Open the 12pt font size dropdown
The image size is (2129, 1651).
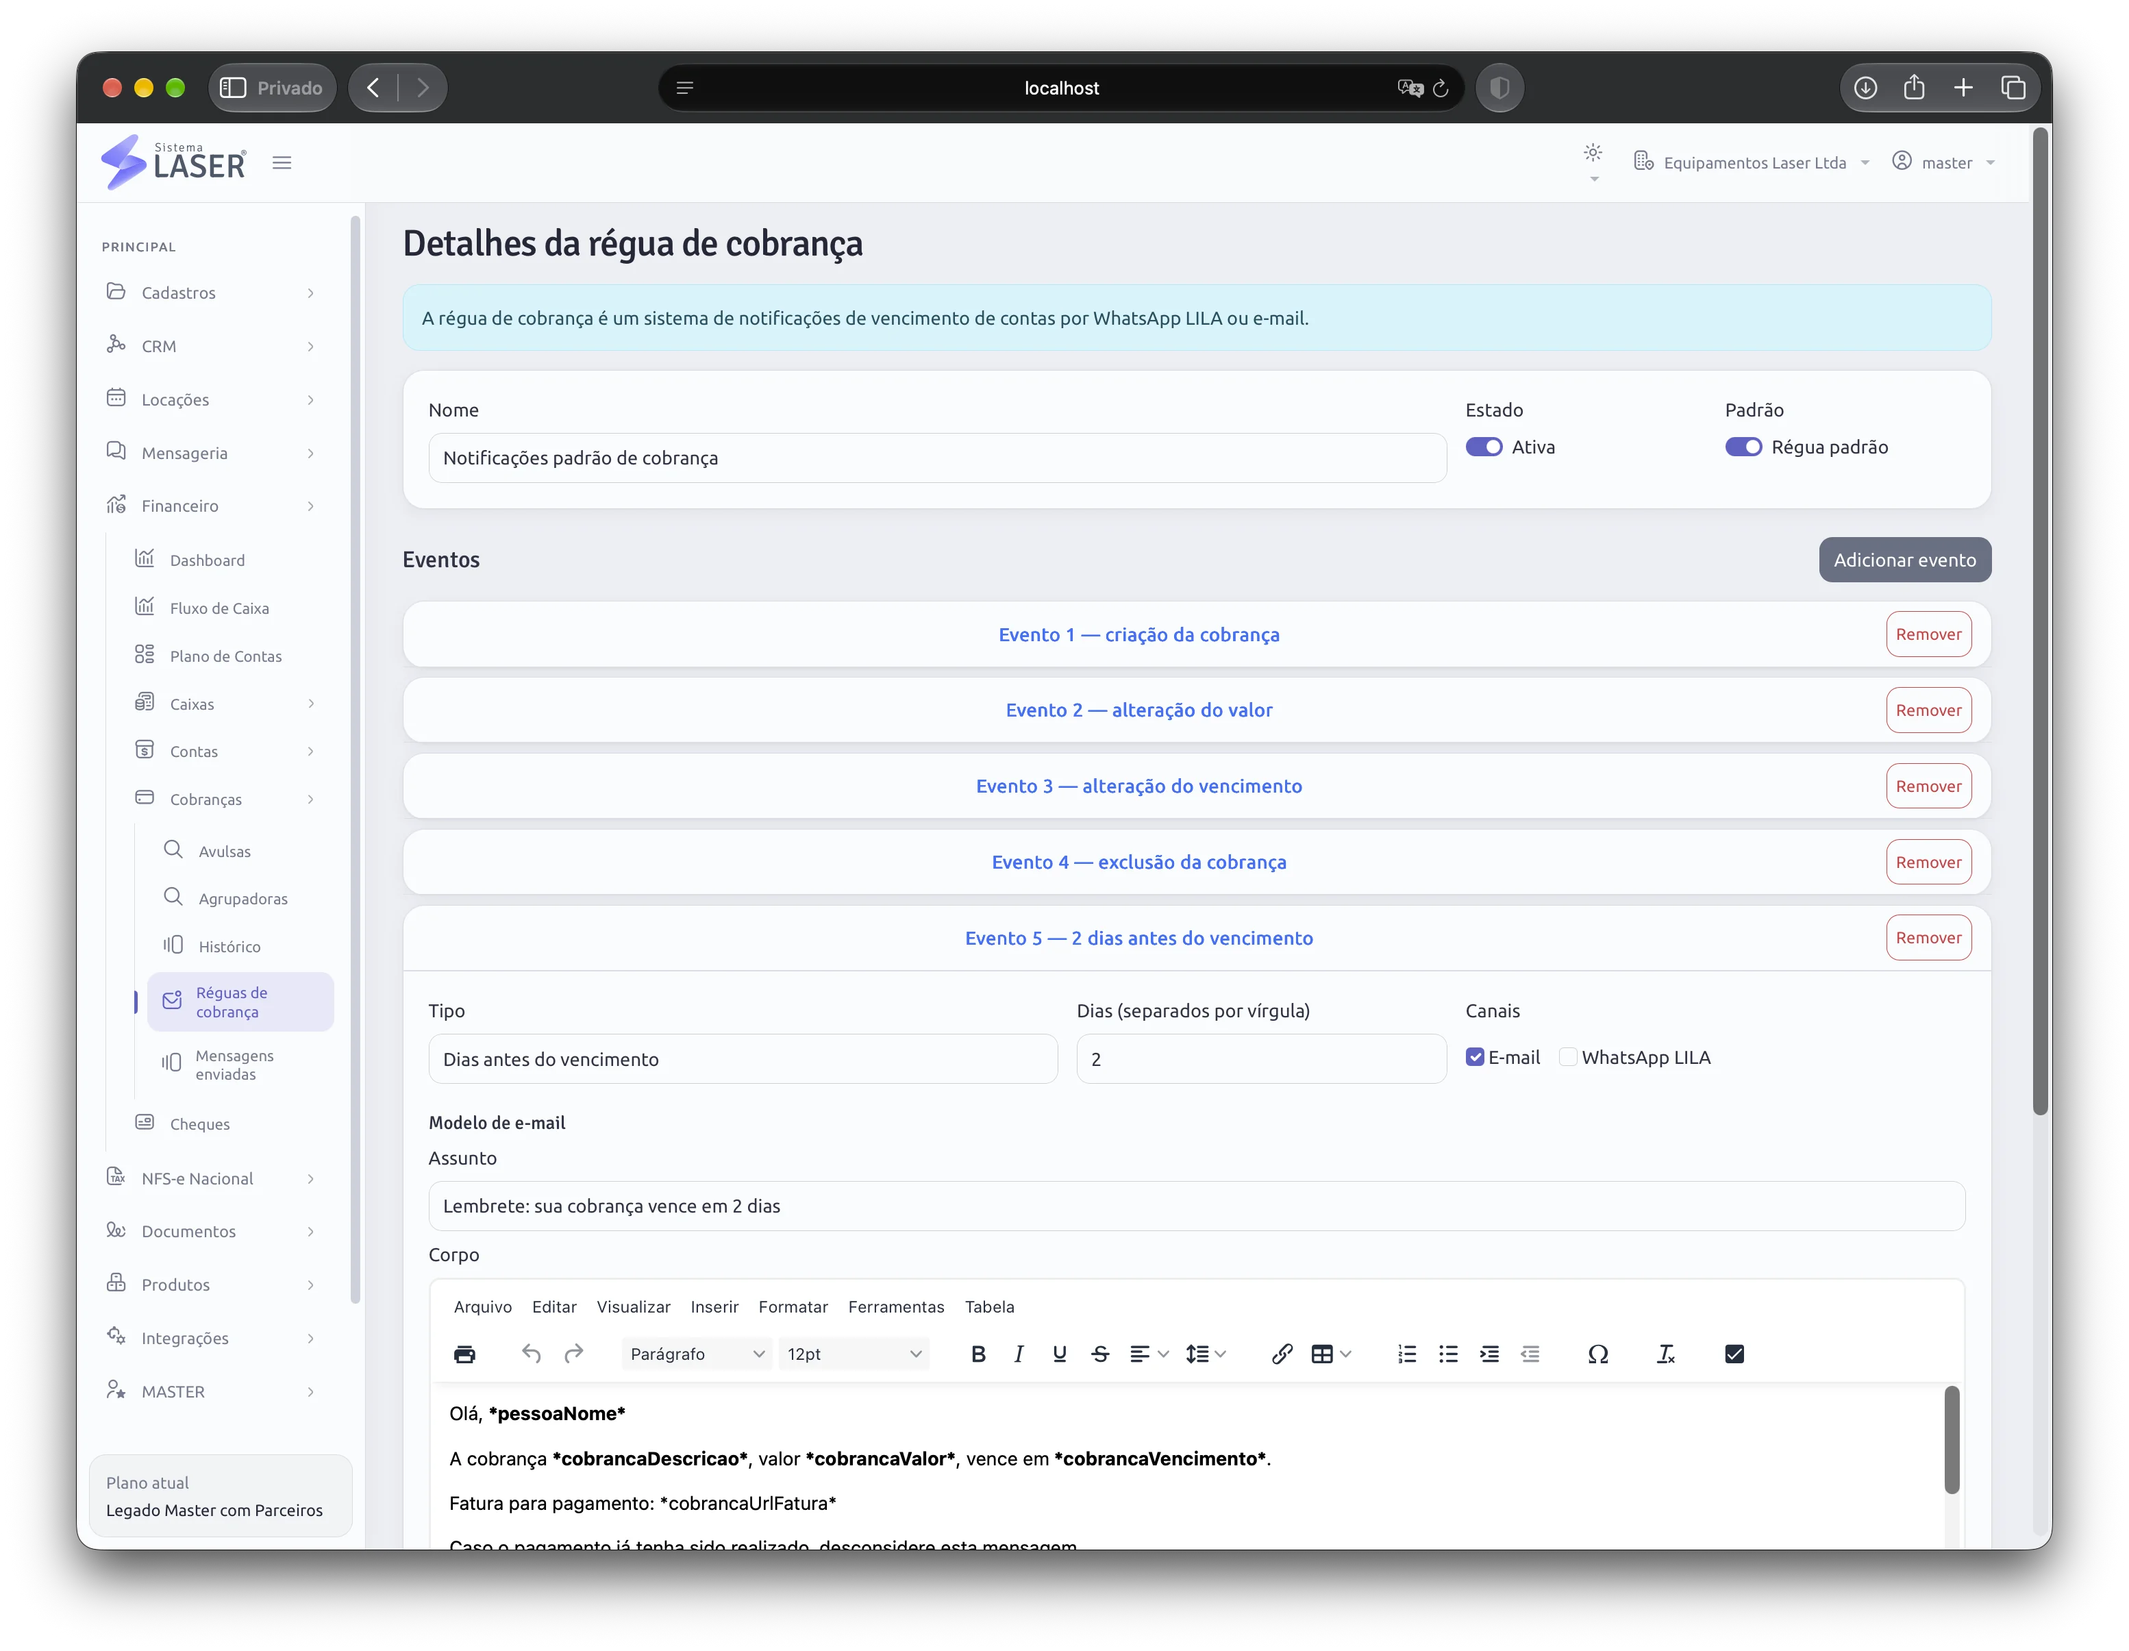pos(853,1354)
